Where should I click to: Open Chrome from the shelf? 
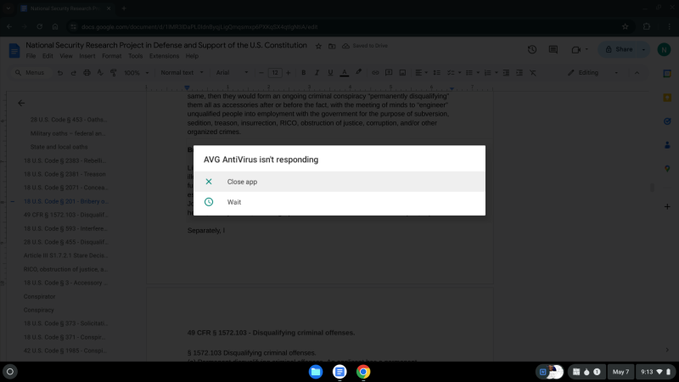[363, 372]
